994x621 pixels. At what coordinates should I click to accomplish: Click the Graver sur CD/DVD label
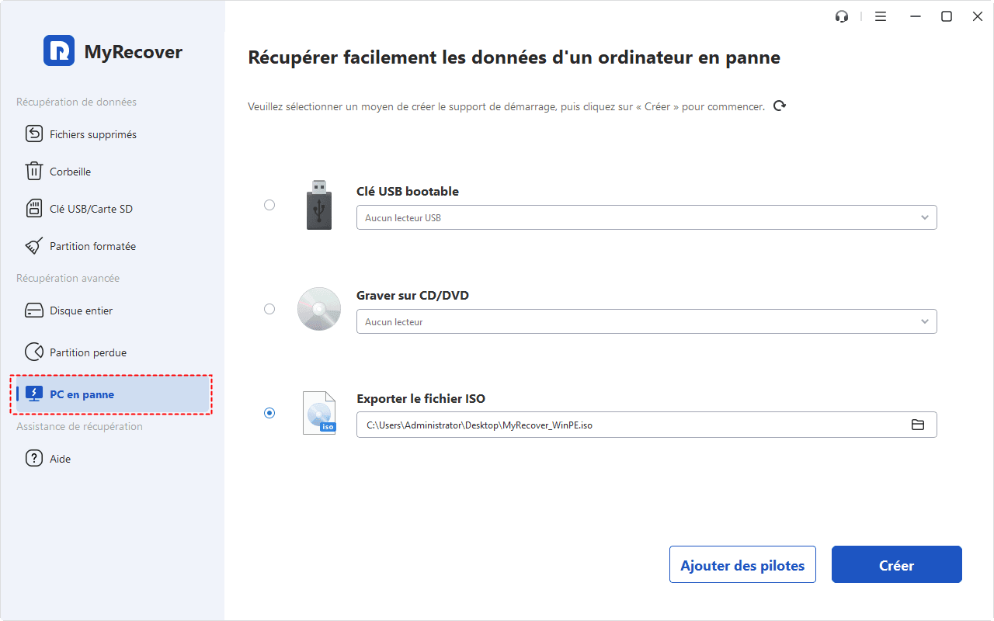click(x=412, y=295)
